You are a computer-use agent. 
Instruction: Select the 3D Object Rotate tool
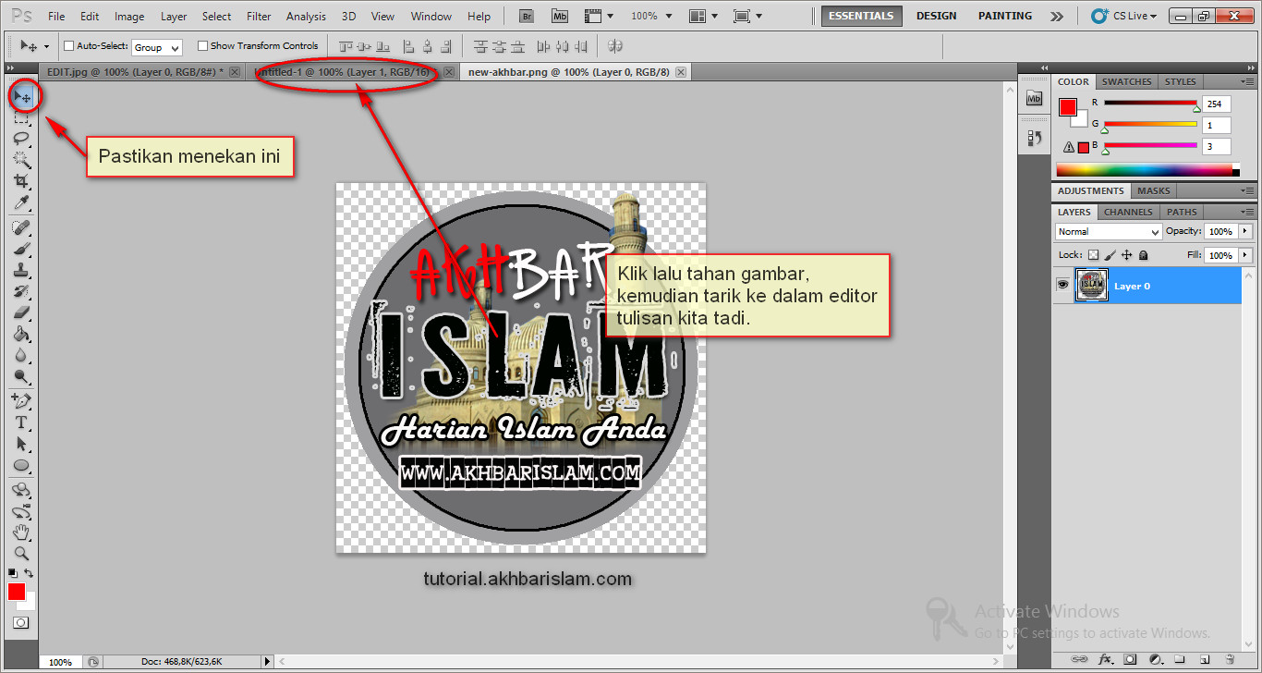click(x=22, y=490)
